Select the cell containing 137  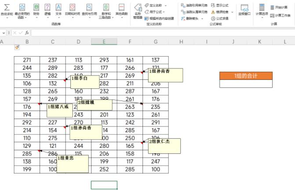pos(156,60)
